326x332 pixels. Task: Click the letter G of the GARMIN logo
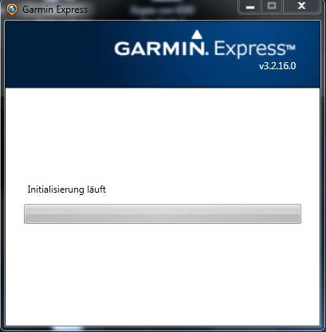122,49
